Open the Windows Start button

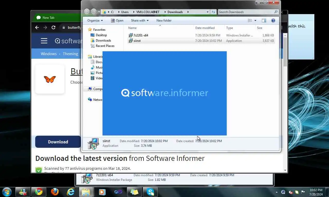(7, 192)
